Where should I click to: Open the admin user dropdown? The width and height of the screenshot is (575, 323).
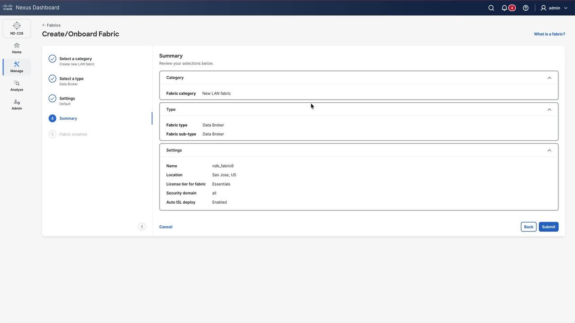point(554,8)
